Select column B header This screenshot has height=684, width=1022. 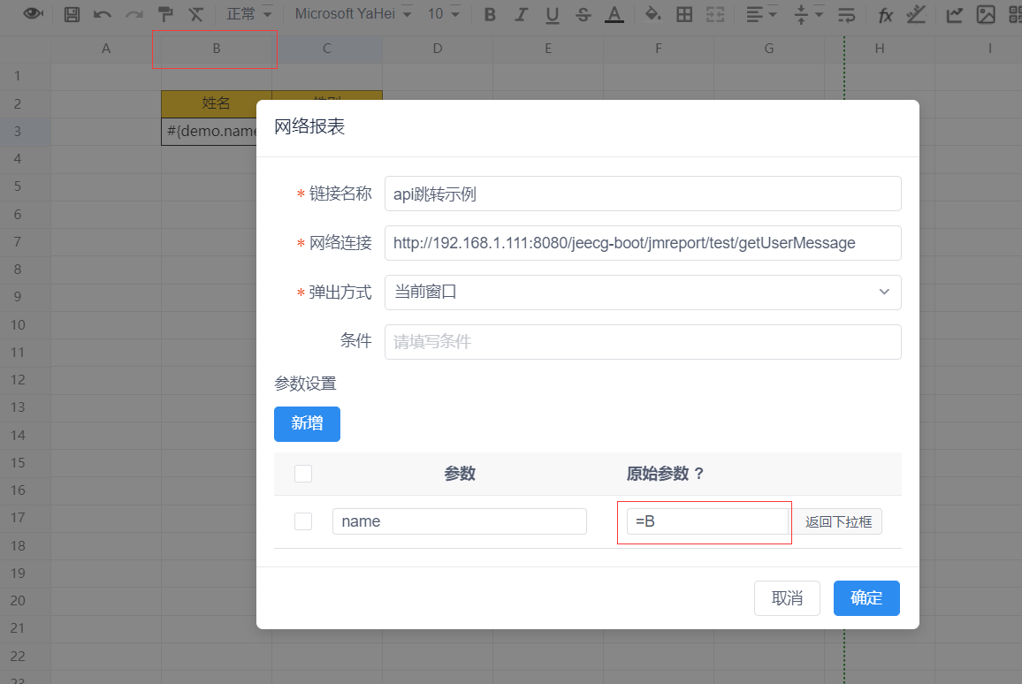tap(217, 49)
